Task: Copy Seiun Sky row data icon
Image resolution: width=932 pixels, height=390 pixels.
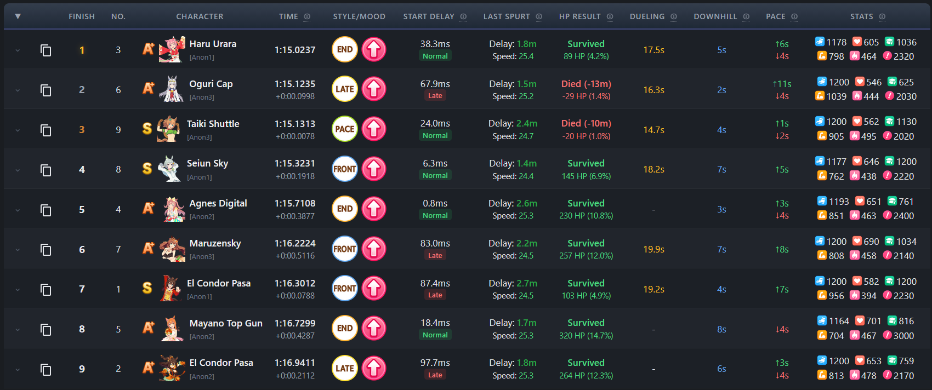Action: click(46, 170)
